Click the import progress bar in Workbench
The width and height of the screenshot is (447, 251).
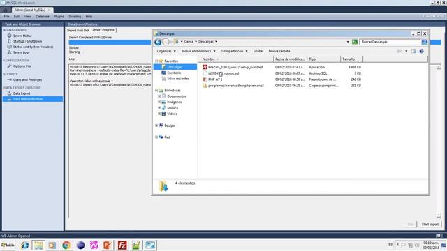pyautogui.click(x=110, y=43)
